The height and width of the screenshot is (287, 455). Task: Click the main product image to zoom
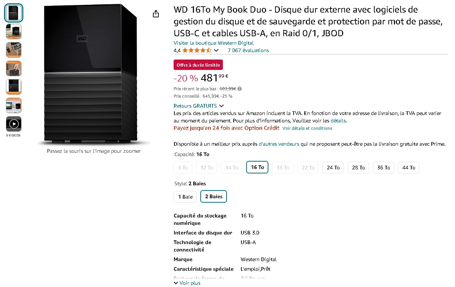(94, 74)
